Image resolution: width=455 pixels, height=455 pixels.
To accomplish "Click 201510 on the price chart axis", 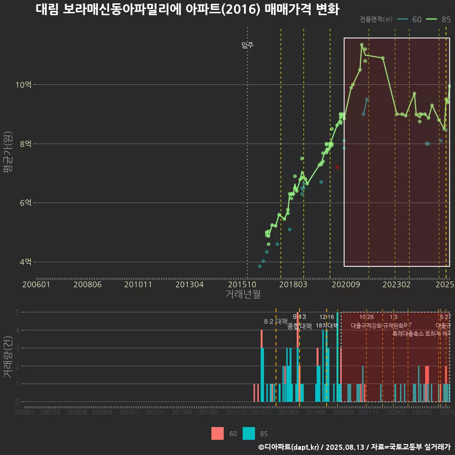I will (242, 284).
